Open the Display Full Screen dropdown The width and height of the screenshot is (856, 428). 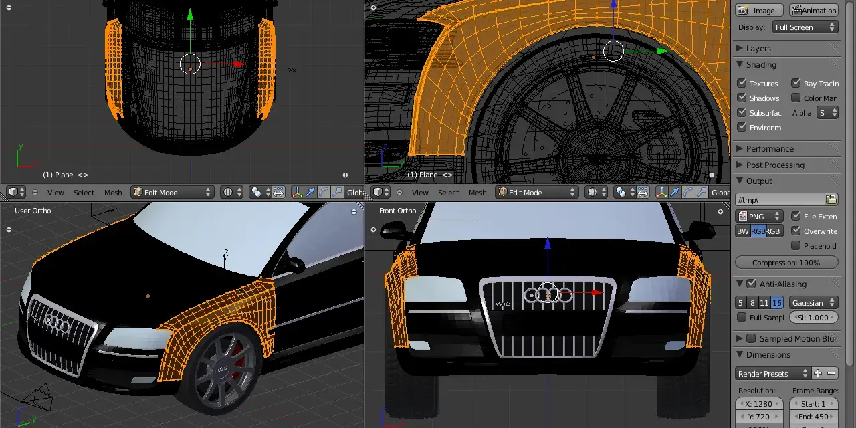click(805, 27)
